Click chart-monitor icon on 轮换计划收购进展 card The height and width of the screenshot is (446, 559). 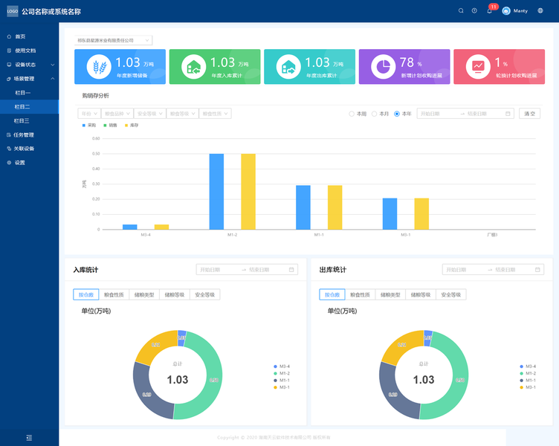point(478,67)
